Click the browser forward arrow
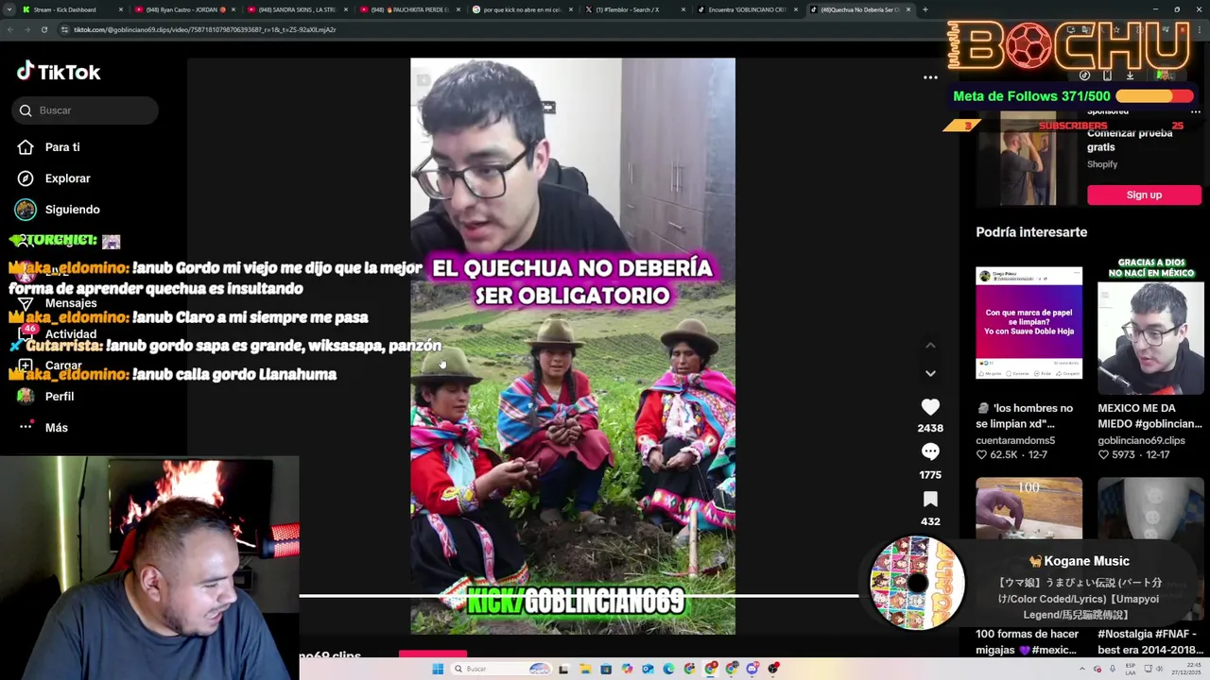 [27, 29]
